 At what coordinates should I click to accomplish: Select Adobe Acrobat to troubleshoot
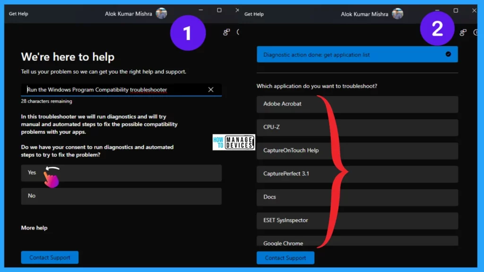click(x=357, y=104)
